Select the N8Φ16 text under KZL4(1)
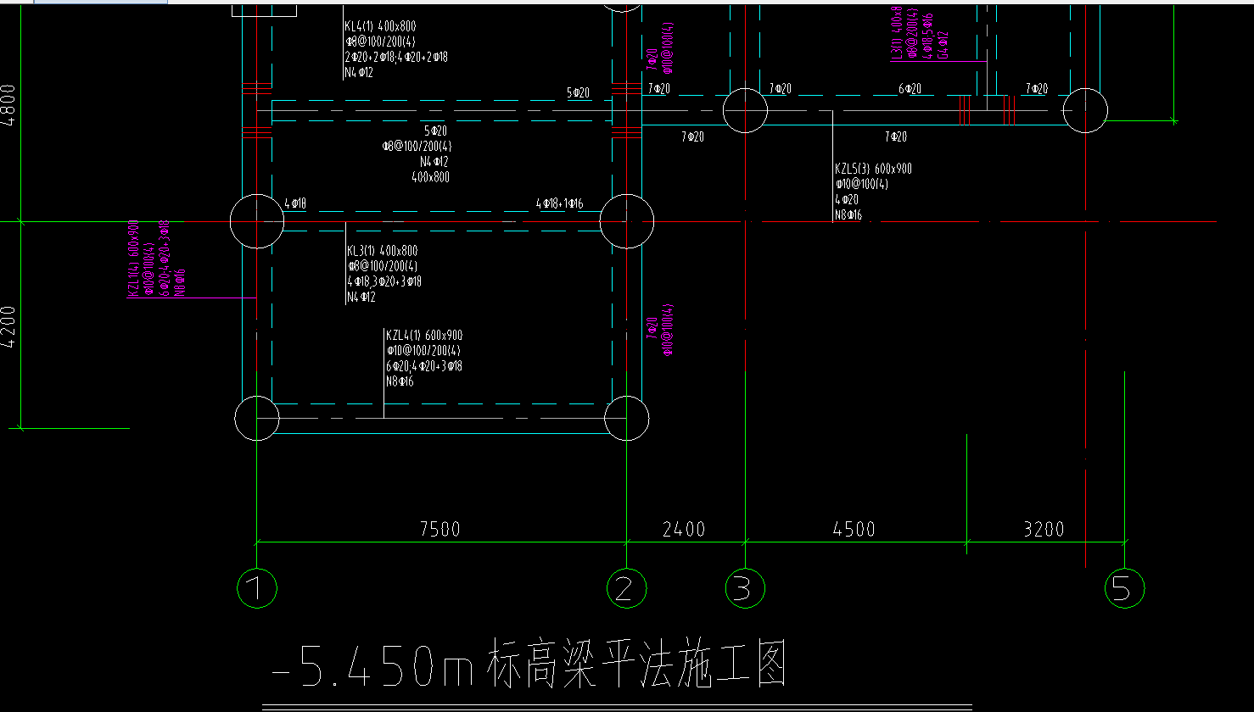This screenshot has height=712, width=1254. [399, 381]
